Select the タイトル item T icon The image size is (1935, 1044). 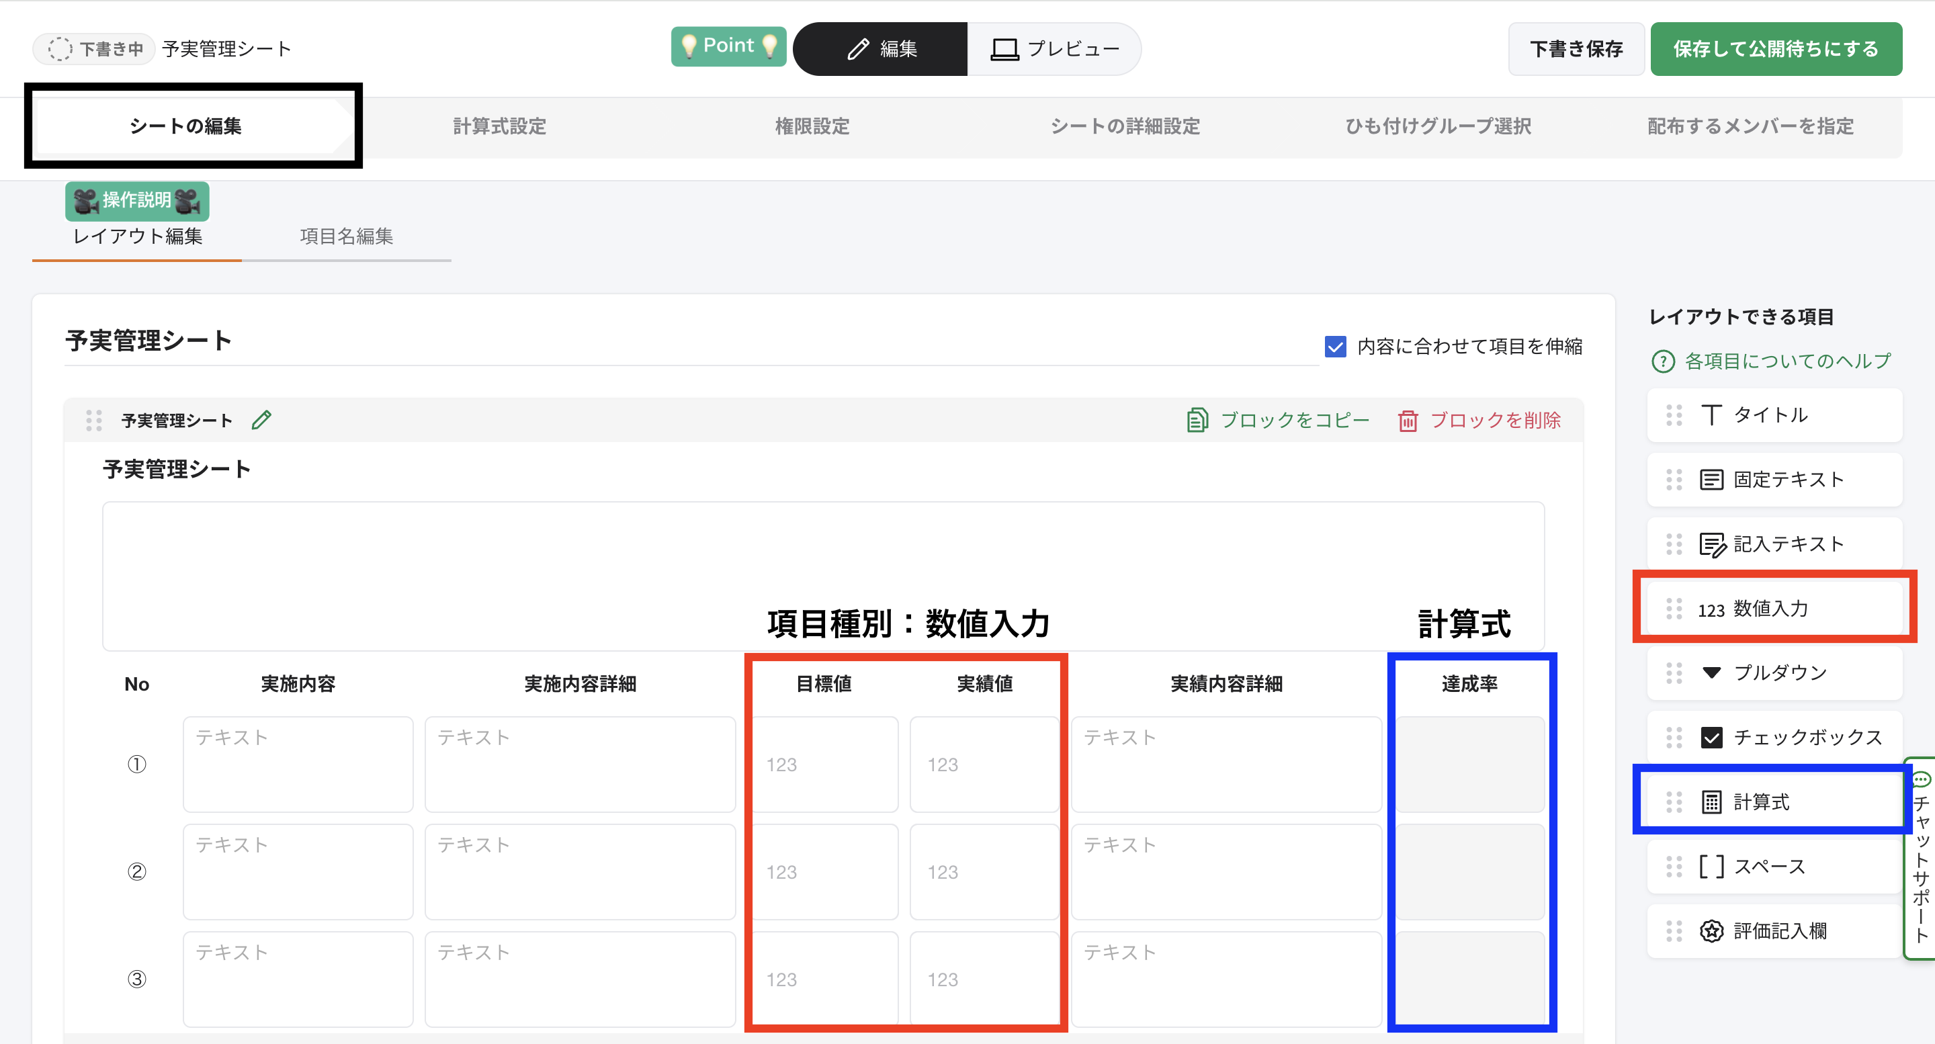[1711, 415]
